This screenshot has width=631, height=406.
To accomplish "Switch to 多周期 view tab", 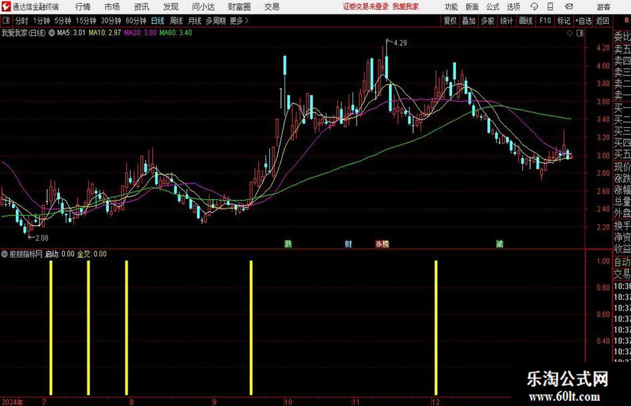I will tap(215, 21).
